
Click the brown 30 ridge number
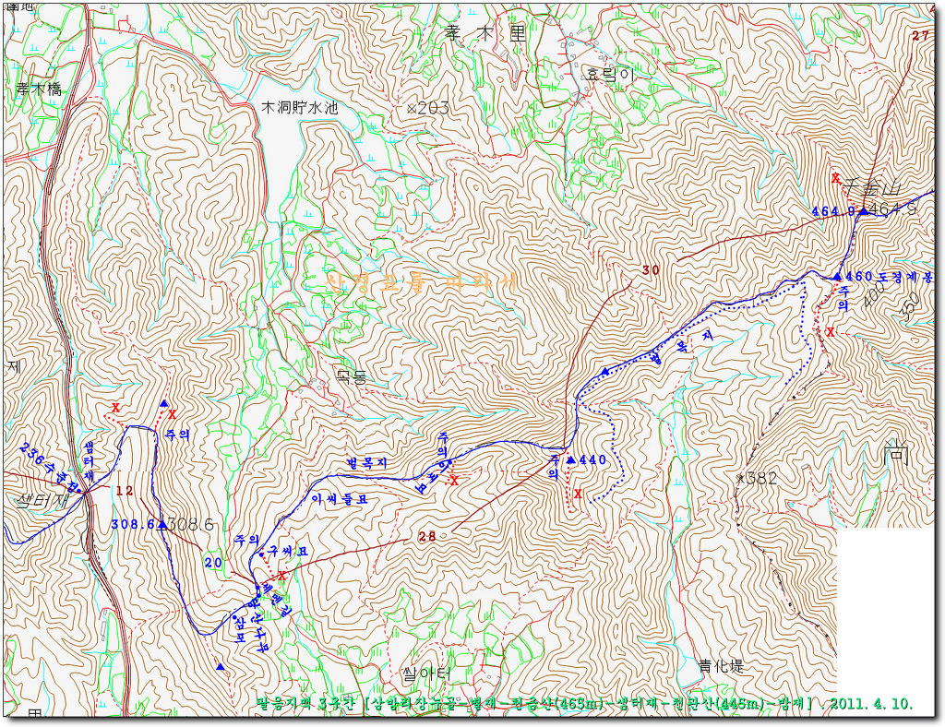point(651,270)
